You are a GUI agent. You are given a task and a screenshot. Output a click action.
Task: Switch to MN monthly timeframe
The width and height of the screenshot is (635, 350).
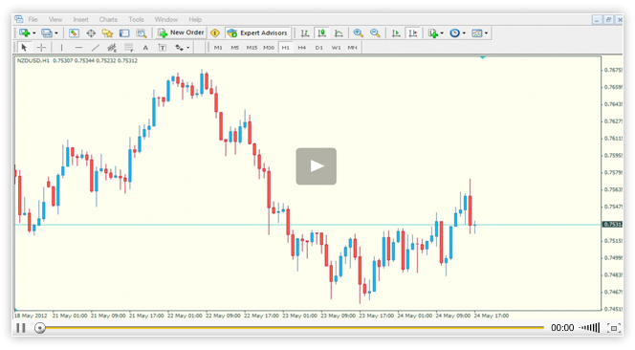[x=352, y=48]
